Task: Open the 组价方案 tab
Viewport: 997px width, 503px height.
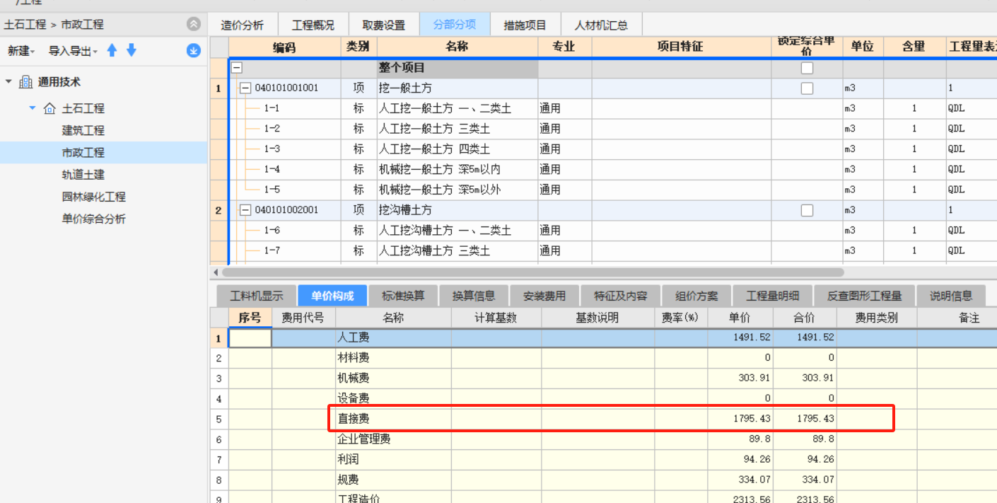Action: pos(696,296)
